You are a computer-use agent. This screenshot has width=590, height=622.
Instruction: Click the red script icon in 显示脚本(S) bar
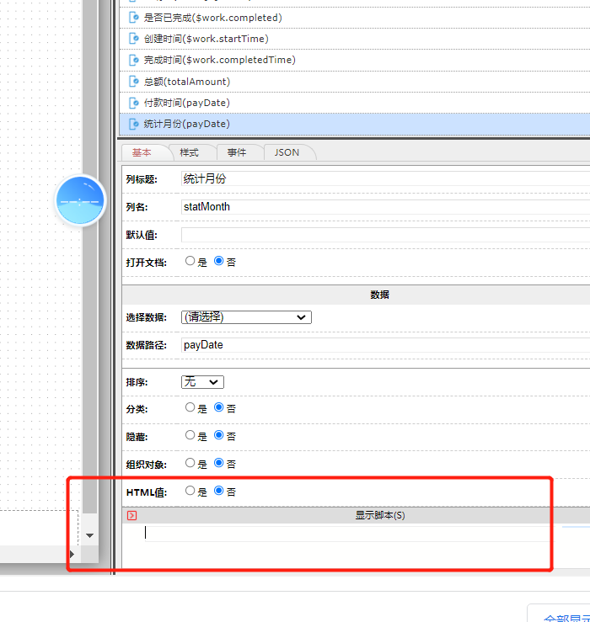pyautogui.click(x=131, y=515)
